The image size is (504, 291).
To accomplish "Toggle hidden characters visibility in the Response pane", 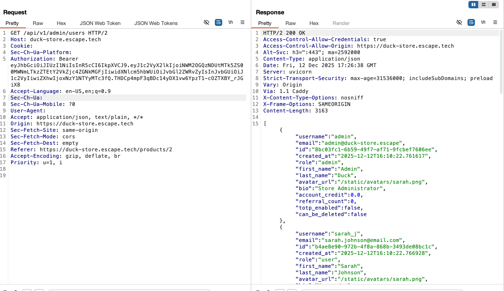I will [459, 22].
